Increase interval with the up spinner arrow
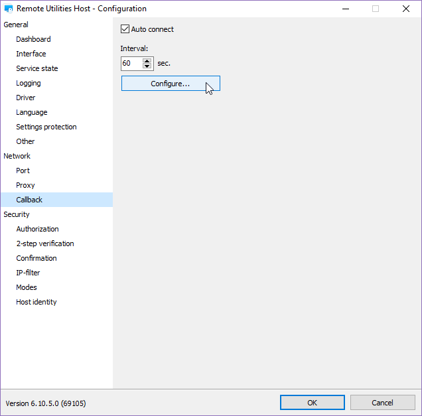 tap(147, 60)
